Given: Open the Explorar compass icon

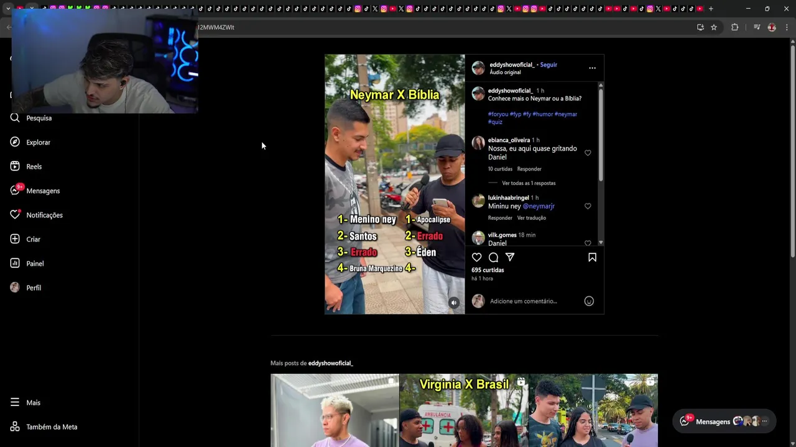Looking at the screenshot, I should 15,142.
